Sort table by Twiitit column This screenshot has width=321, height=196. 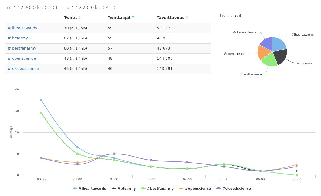coord(80,18)
